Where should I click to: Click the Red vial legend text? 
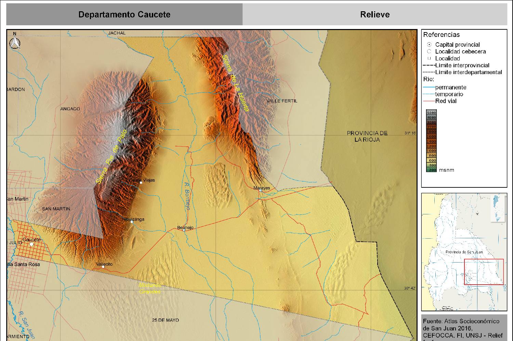(x=446, y=101)
